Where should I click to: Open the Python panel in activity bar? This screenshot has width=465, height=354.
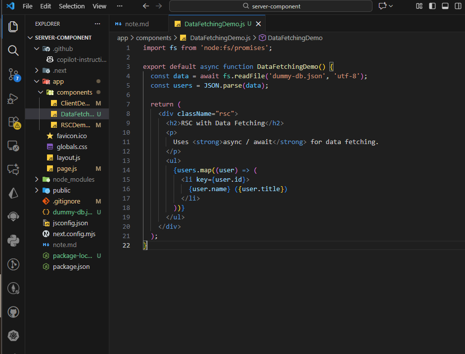pyautogui.click(x=13, y=241)
